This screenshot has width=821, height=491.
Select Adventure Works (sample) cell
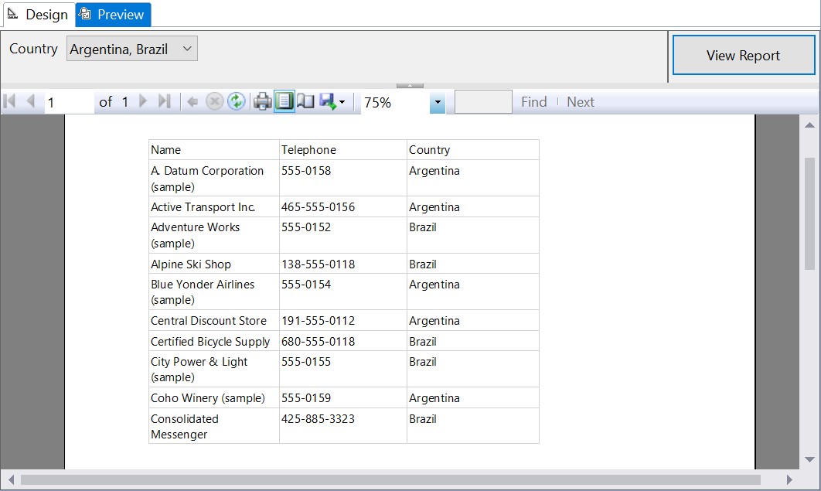pos(213,235)
